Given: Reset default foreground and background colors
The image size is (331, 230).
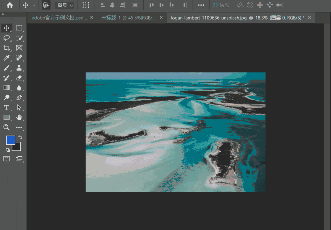Looking at the screenshot, I should point(8,150).
